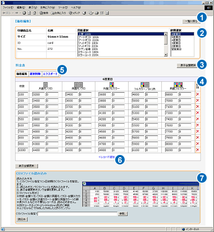Click the browser Back arrow button

[x=6, y=13]
